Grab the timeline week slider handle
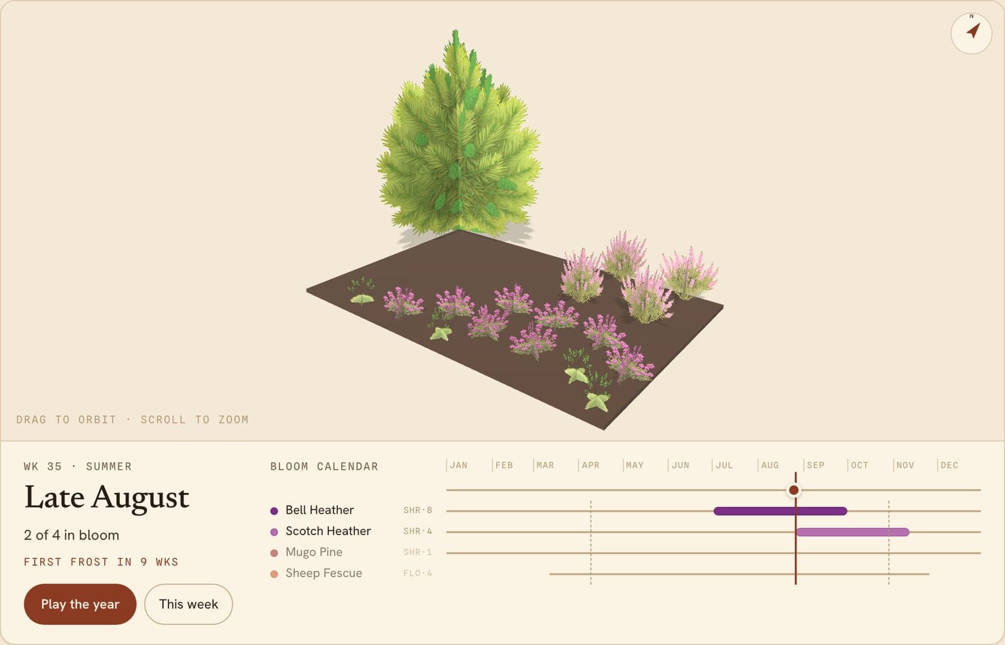This screenshot has height=645, width=1005. tap(794, 490)
